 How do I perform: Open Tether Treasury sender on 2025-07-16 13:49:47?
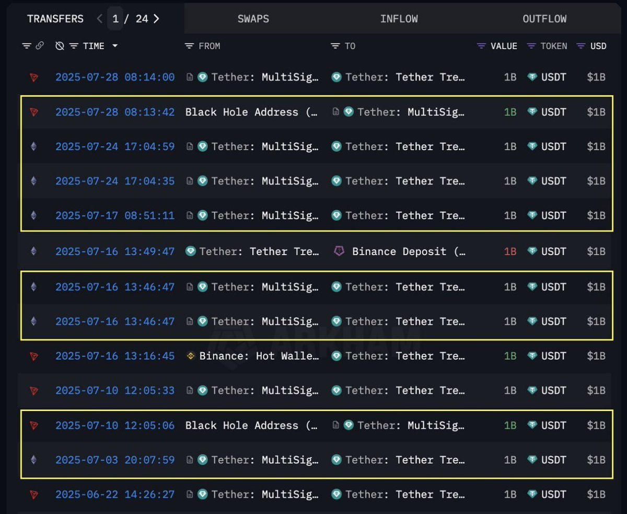click(259, 252)
